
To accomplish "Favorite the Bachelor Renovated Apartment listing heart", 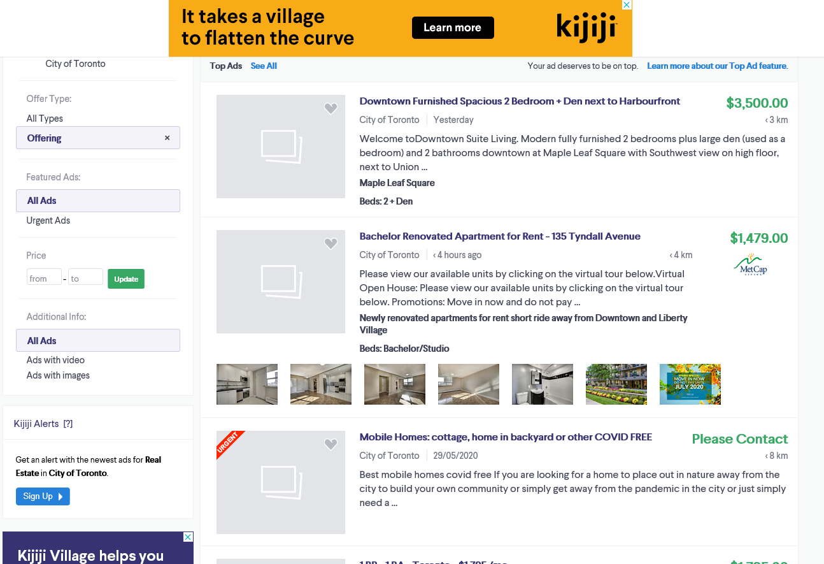I will [x=330, y=244].
